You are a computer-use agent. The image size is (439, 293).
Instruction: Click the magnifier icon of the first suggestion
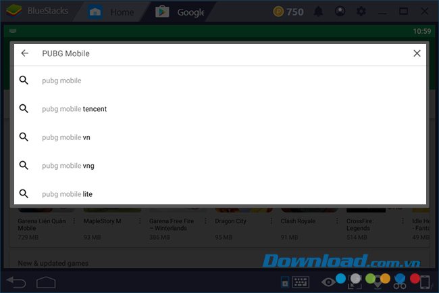click(24, 81)
